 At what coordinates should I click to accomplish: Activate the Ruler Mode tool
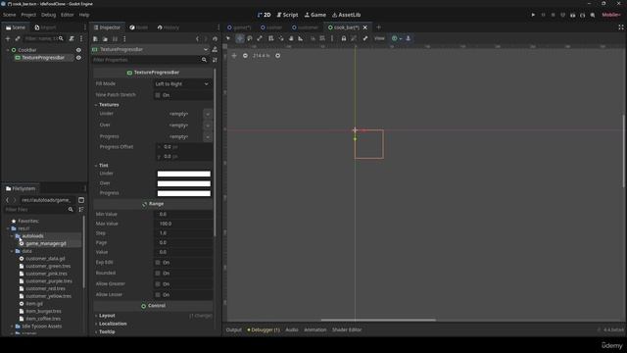[x=301, y=38]
